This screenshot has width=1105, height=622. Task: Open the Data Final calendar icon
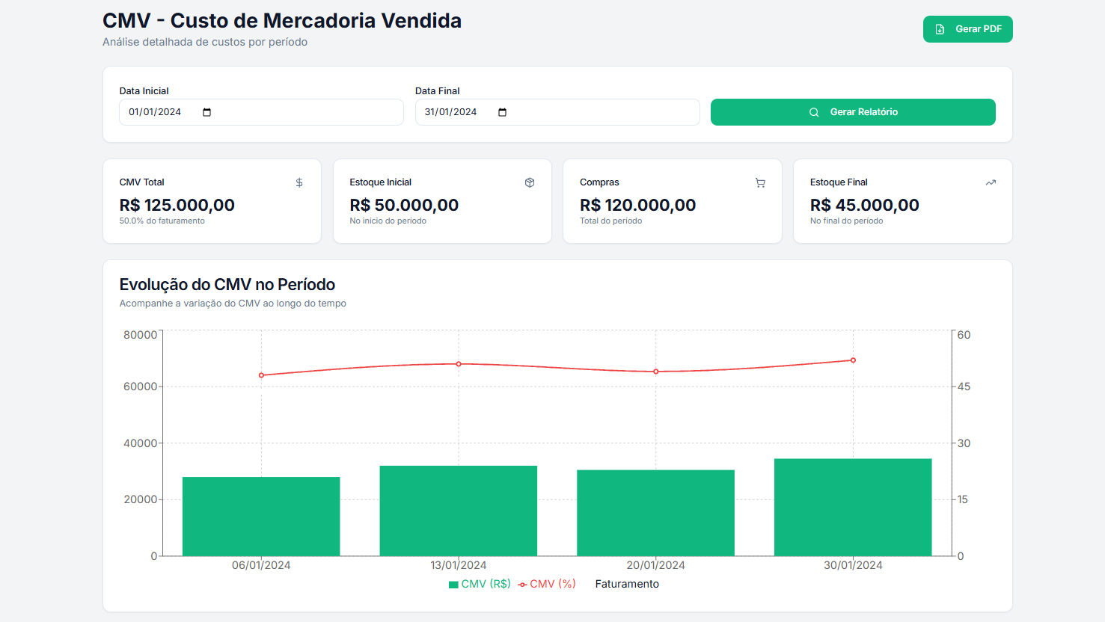coord(502,111)
